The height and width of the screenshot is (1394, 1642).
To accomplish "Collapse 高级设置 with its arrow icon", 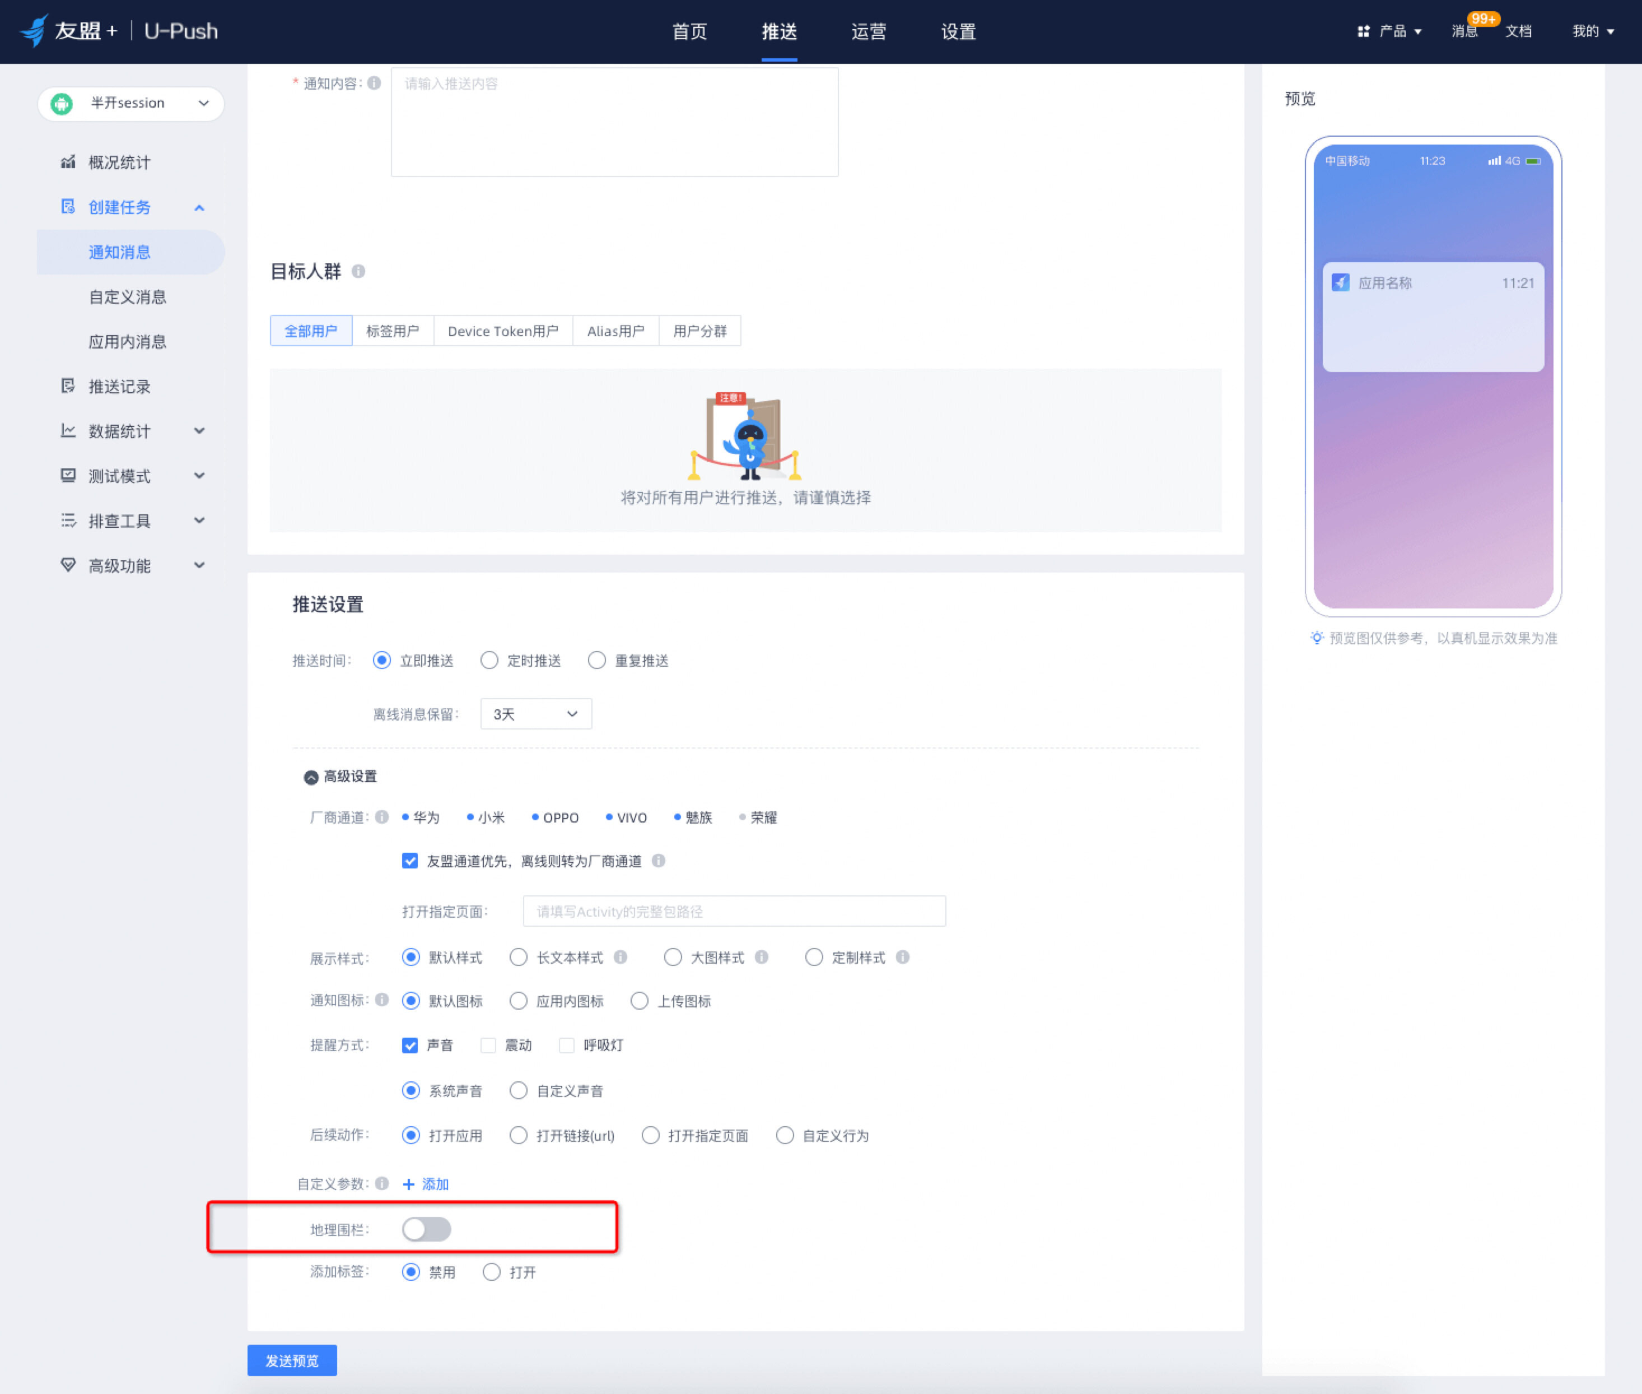I will 311,777.
